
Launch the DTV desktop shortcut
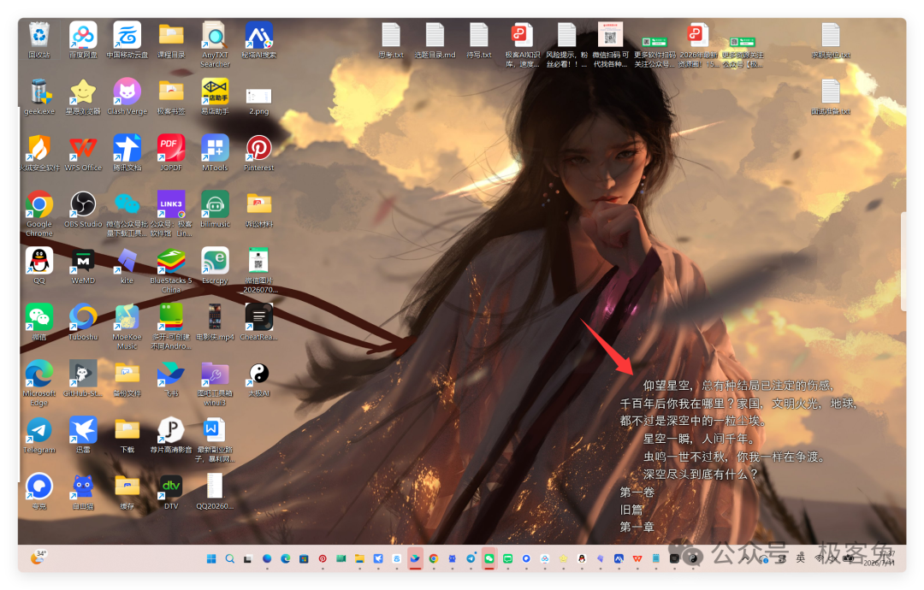[171, 492]
